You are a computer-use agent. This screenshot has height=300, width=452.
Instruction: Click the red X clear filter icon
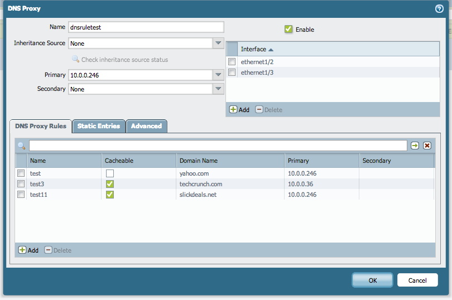point(427,146)
